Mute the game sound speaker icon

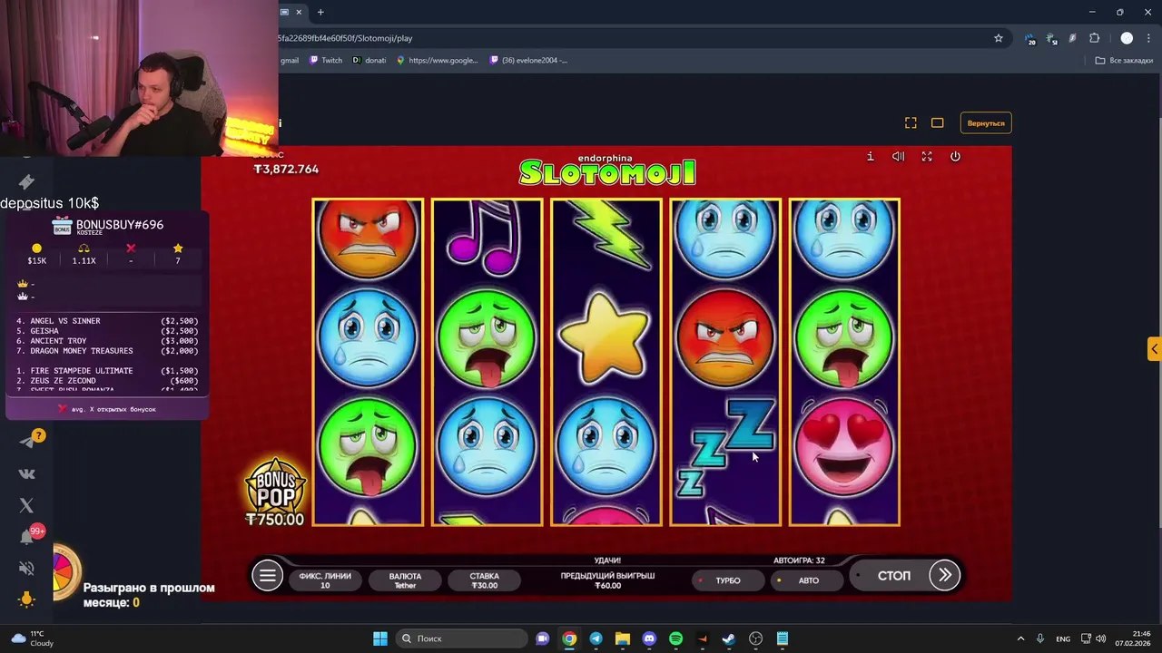(898, 156)
